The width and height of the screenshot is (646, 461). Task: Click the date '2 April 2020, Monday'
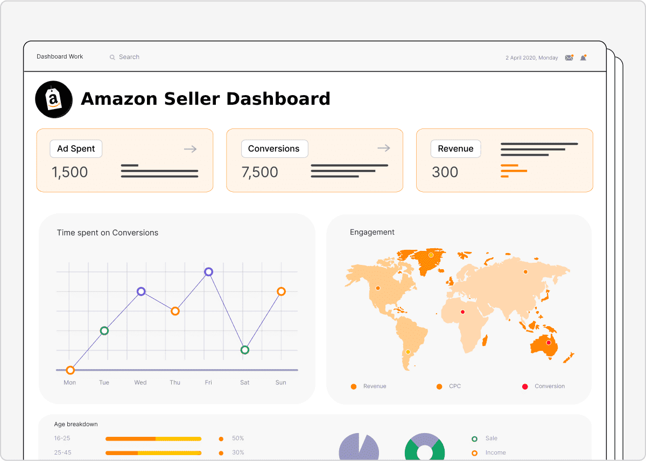pyautogui.click(x=532, y=57)
